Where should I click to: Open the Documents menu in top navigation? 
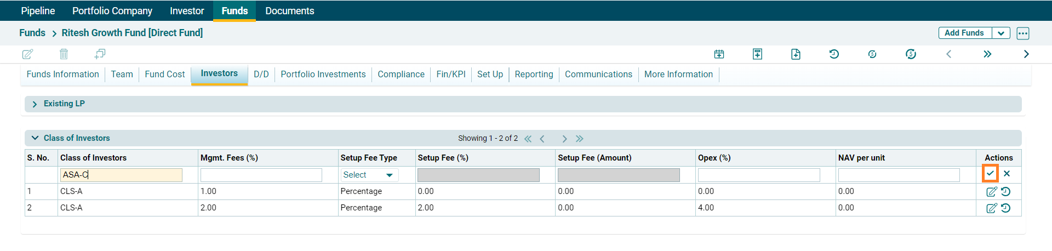289,11
